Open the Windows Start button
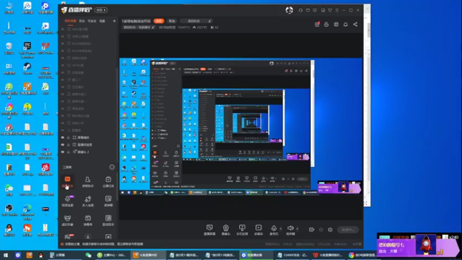This screenshot has height=260, width=462. click(x=6, y=255)
